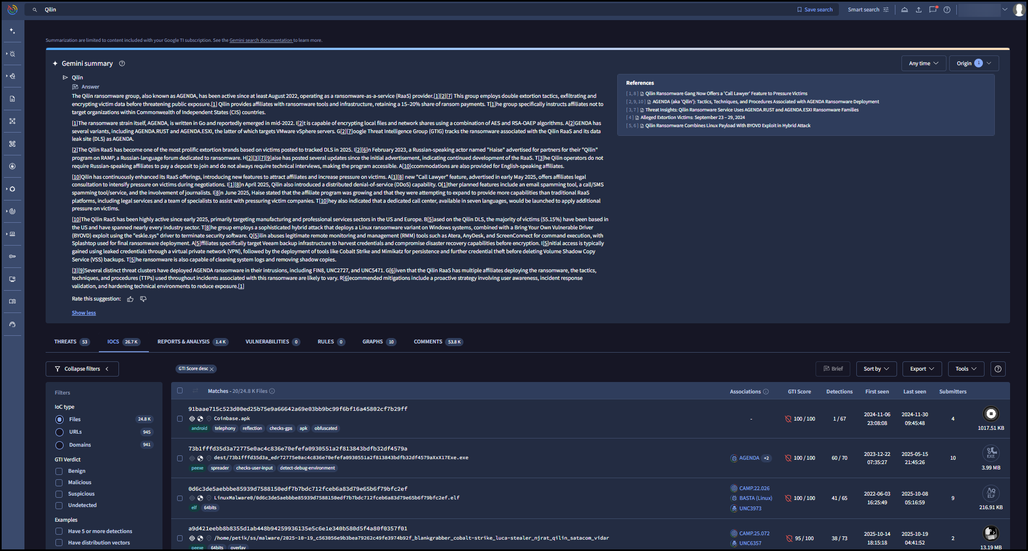The image size is (1028, 551).
Task: Open the help question mark in header
Action: (x=947, y=10)
